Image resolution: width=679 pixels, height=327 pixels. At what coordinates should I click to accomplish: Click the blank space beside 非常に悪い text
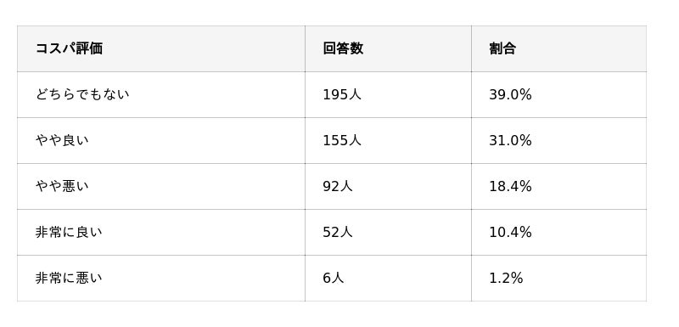point(204,278)
